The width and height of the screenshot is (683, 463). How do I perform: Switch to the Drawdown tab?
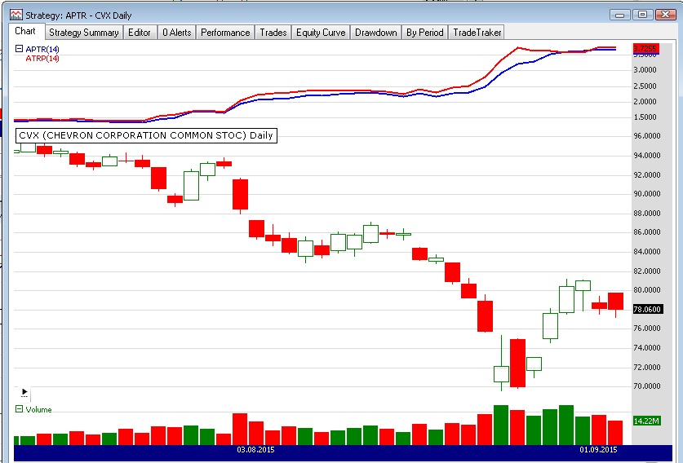coord(376,33)
